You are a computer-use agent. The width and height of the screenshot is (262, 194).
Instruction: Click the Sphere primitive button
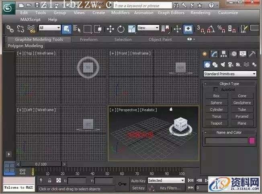217,103
